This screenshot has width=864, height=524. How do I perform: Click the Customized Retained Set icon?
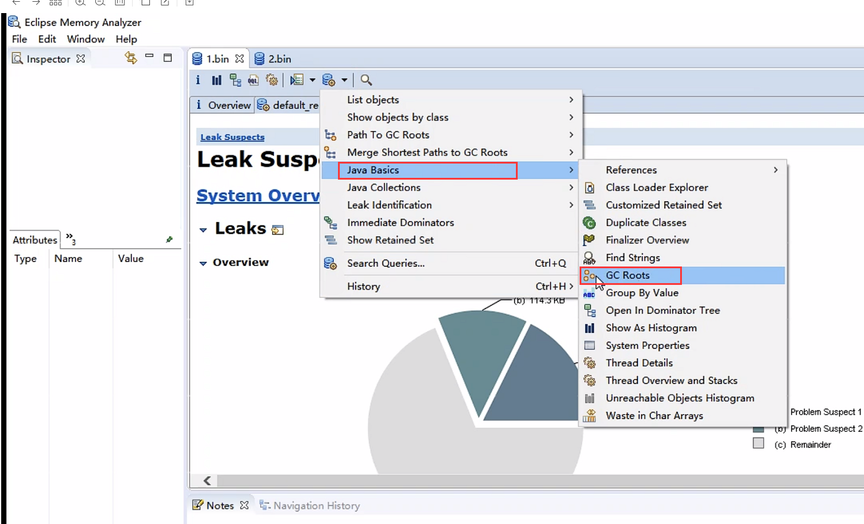click(590, 205)
